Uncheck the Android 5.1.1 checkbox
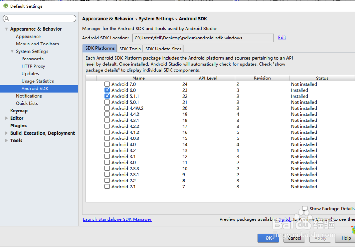355x247 pixels. [107, 96]
